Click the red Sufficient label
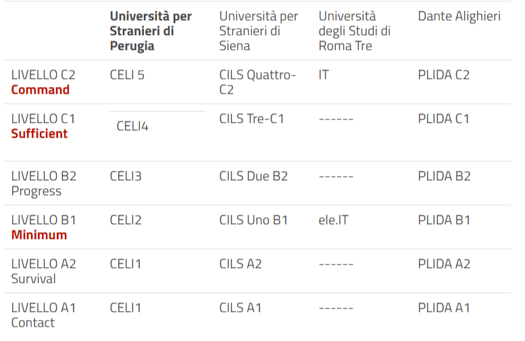The image size is (525, 341). tap(39, 134)
